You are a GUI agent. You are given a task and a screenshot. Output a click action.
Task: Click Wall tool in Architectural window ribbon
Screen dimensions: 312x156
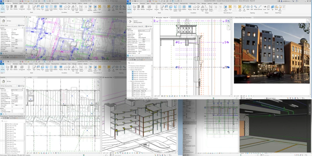(134, 8)
